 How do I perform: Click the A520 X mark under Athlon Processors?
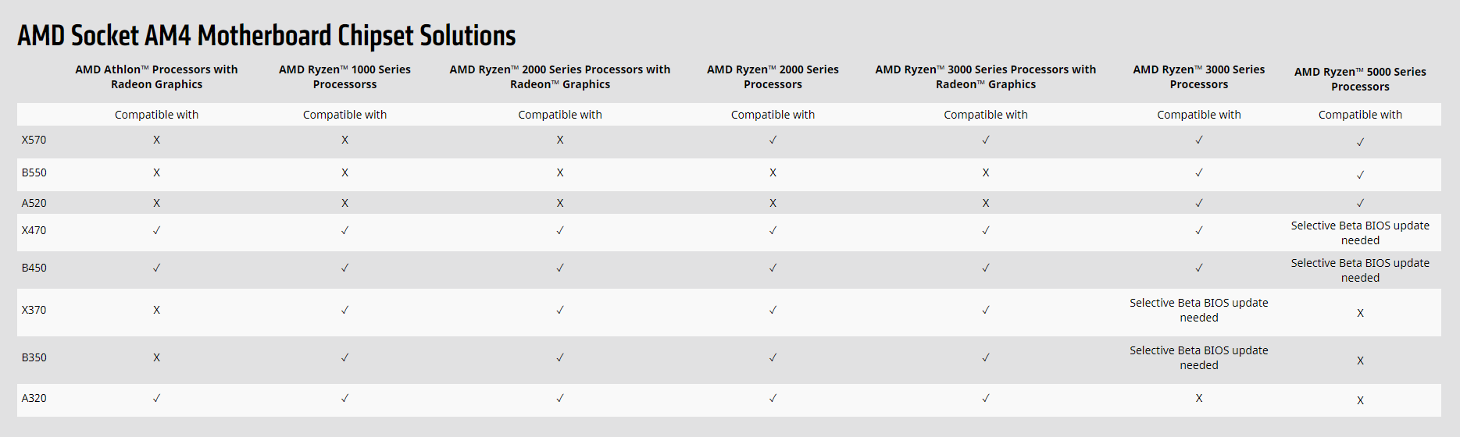click(x=156, y=203)
